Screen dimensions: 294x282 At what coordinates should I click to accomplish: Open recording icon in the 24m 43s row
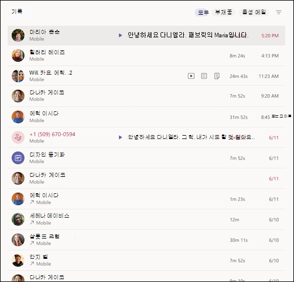(x=191, y=76)
